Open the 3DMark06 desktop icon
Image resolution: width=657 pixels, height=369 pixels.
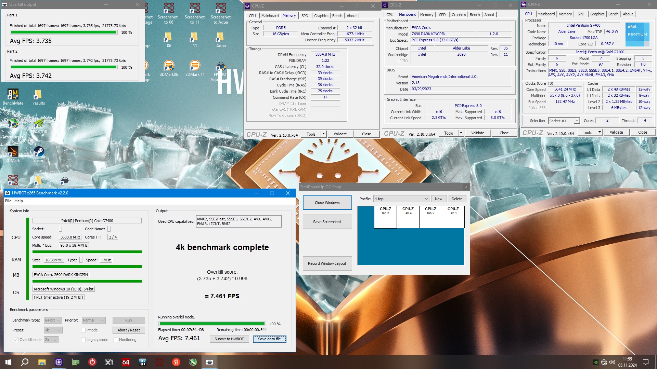click(169, 68)
